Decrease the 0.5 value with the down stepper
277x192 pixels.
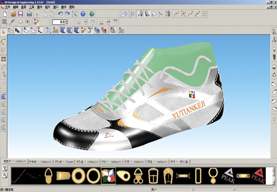click(66, 23)
